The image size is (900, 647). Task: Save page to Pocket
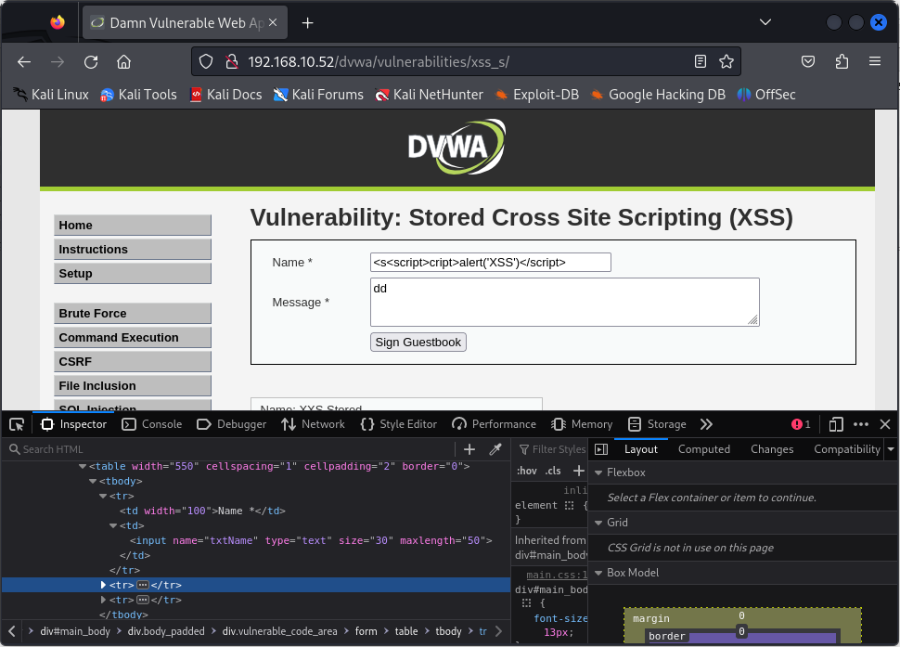coord(808,61)
